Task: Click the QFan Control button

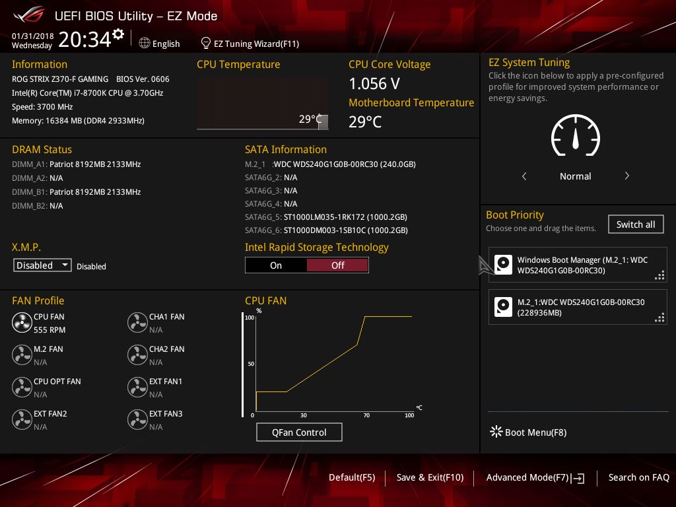Action: (x=299, y=432)
